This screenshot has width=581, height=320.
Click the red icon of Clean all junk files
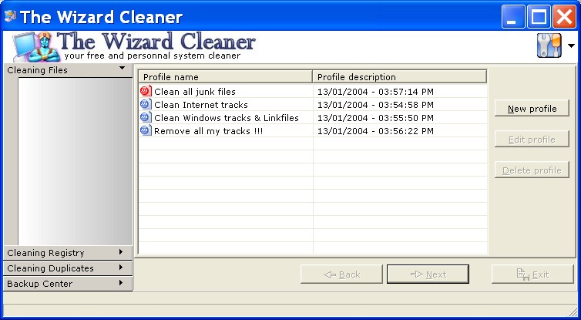146,91
